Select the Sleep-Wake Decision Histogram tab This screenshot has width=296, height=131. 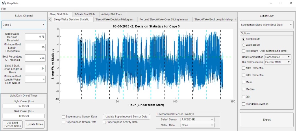tap(114, 19)
